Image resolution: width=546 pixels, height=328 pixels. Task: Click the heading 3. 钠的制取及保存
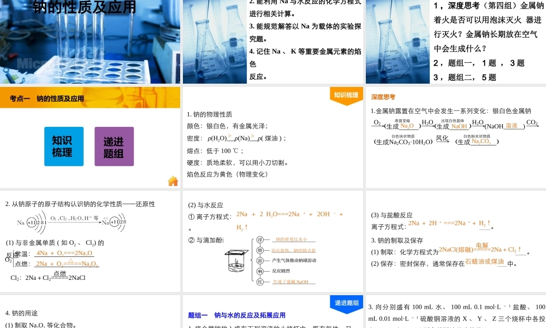pyautogui.click(x=397, y=241)
